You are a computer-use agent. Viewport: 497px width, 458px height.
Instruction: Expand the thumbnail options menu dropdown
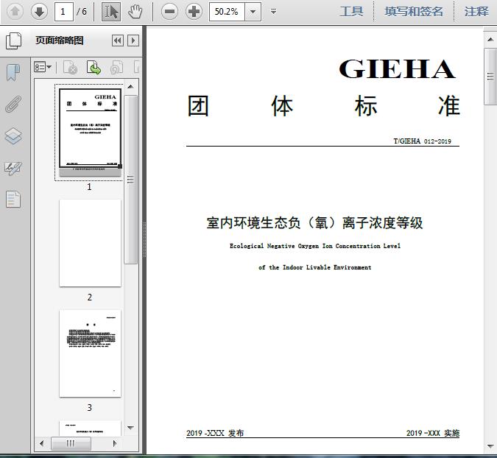pos(43,68)
